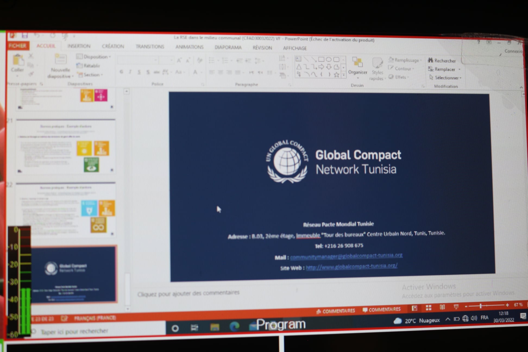This screenshot has width=528, height=352.
Task: Switch to Normal view icon in status bar
Action: 414,308
